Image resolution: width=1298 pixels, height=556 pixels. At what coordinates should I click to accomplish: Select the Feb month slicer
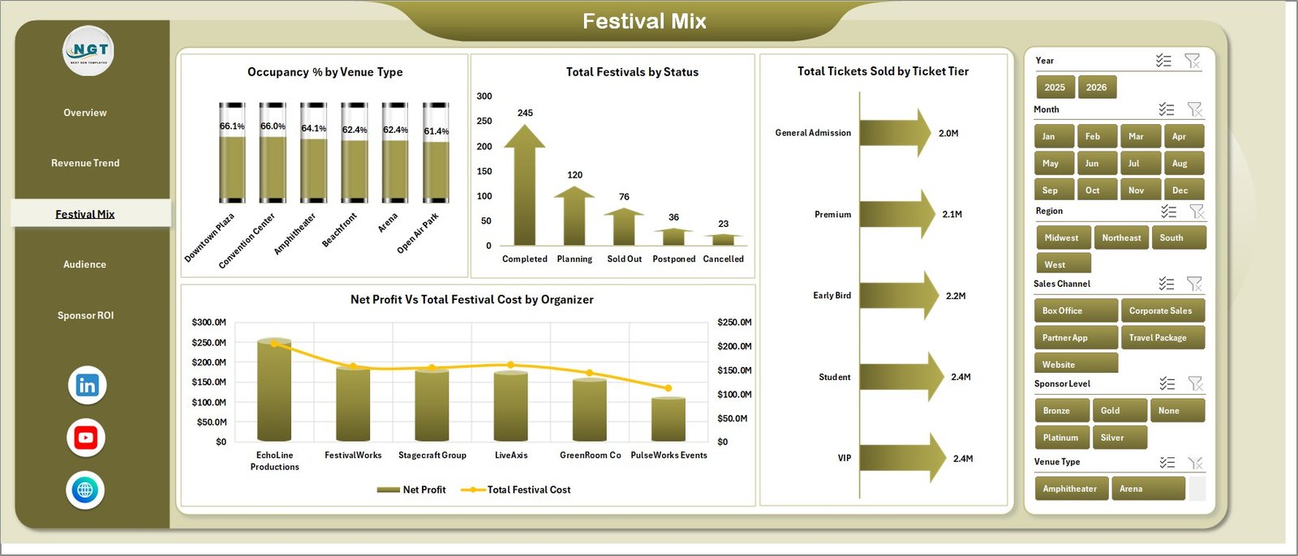pyautogui.click(x=1097, y=136)
